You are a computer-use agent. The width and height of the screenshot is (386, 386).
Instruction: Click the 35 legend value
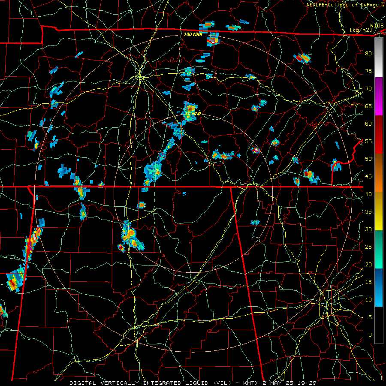[368, 212]
